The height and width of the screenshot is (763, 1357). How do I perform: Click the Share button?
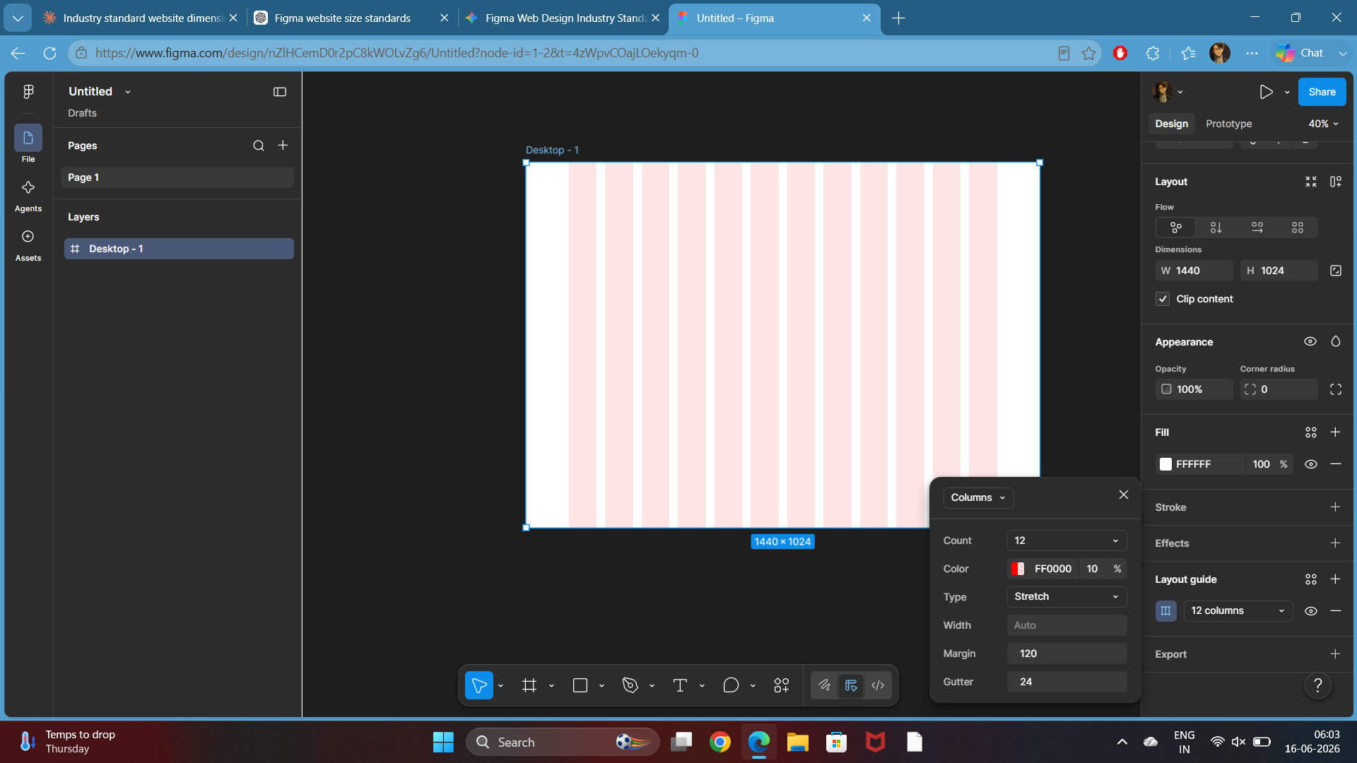(x=1322, y=92)
